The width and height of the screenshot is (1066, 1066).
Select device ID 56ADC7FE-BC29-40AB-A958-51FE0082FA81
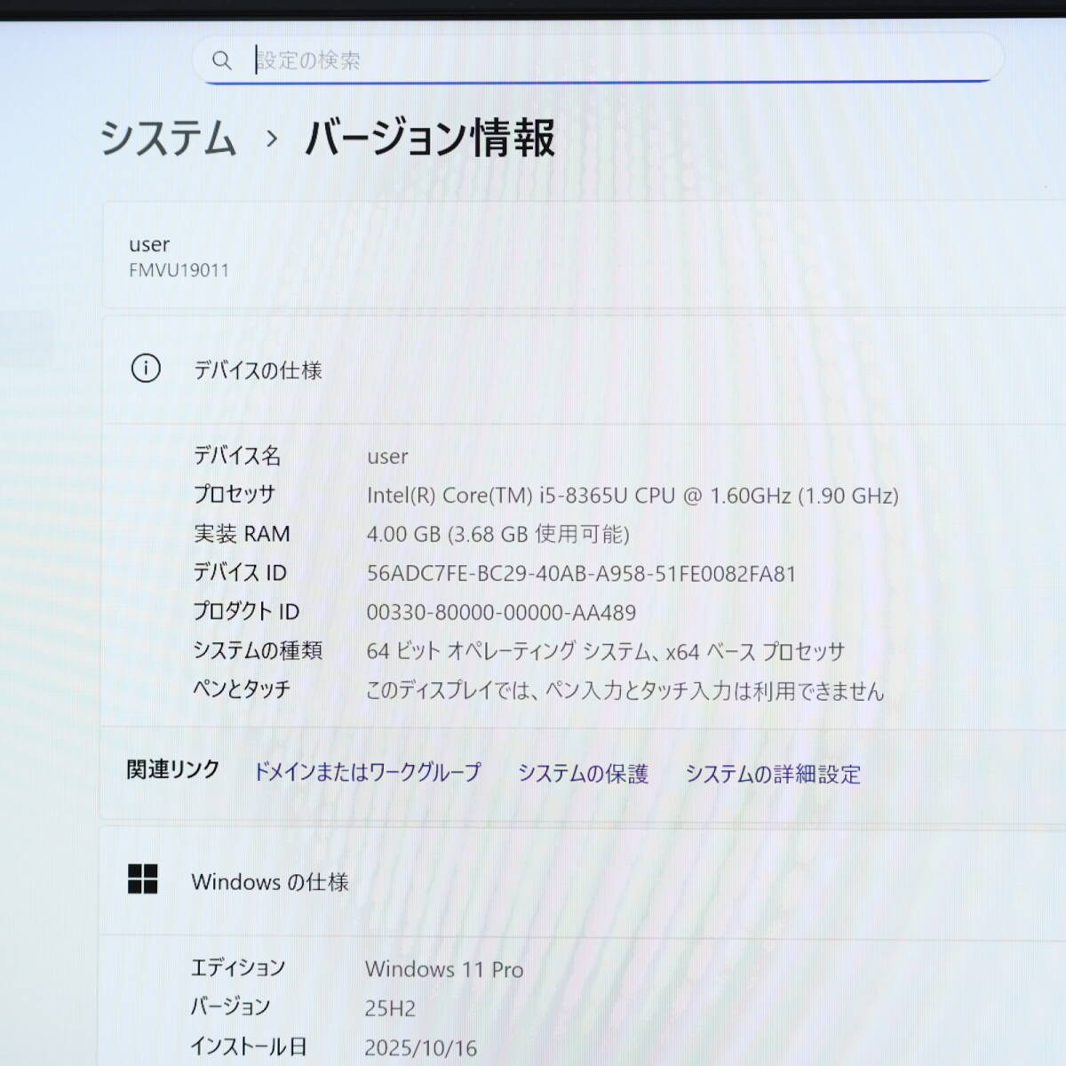tap(581, 574)
